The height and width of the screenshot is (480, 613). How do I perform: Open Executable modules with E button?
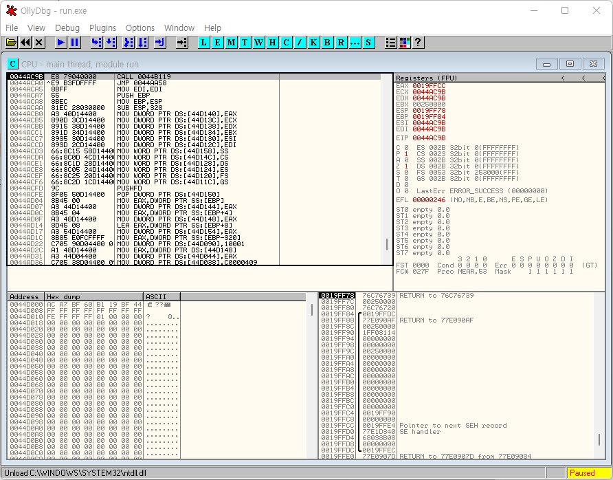[x=217, y=42]
